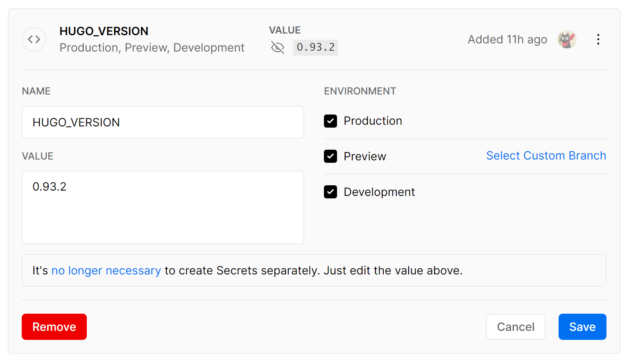Click the Production checkbox label text

click(373, 121)
